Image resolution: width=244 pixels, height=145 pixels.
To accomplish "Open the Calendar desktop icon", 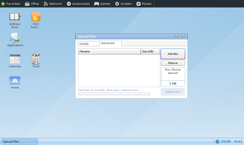I will coord(15,59).
